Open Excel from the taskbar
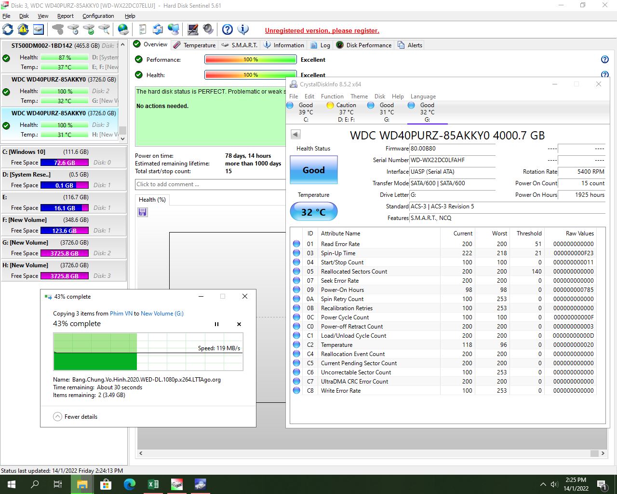617x494 pixels. point(153,484)
